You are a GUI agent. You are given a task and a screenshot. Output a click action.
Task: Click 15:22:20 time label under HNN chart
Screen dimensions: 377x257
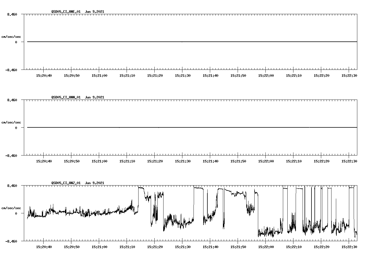pos(321,161)
